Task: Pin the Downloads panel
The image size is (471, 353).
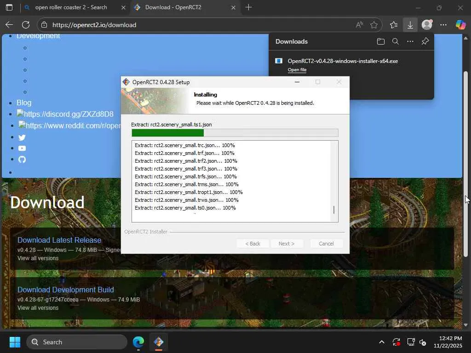Action: click(x=425, y=41)
